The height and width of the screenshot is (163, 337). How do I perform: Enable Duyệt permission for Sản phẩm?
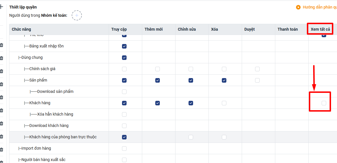coord(257,80)
